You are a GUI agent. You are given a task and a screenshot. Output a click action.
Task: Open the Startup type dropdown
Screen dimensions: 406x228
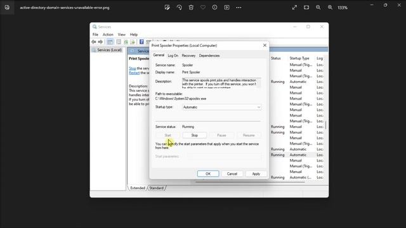coord(221,107)
